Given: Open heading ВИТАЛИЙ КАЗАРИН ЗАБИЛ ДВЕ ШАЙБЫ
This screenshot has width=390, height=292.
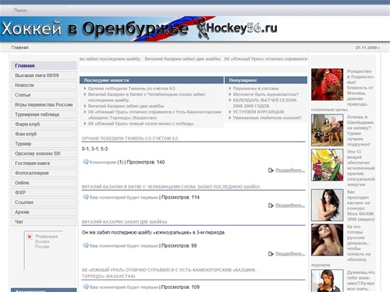Looking at the screenshot, I should pos(124,222).
